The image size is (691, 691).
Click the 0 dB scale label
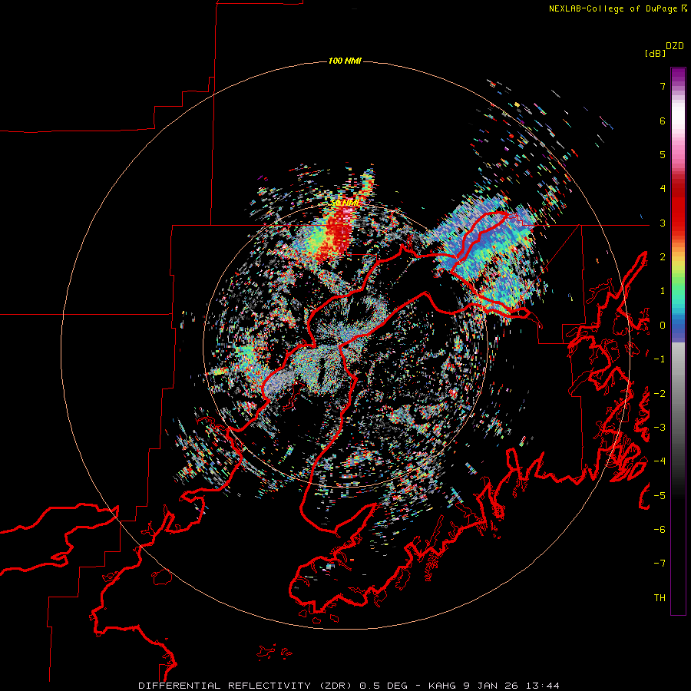(x=663, y=326)
